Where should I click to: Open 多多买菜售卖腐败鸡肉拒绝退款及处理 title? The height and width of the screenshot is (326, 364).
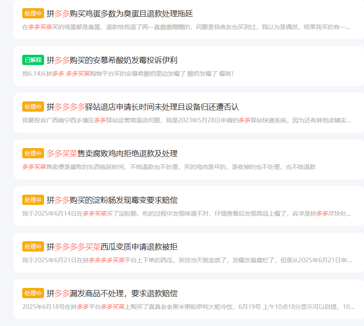112,154
